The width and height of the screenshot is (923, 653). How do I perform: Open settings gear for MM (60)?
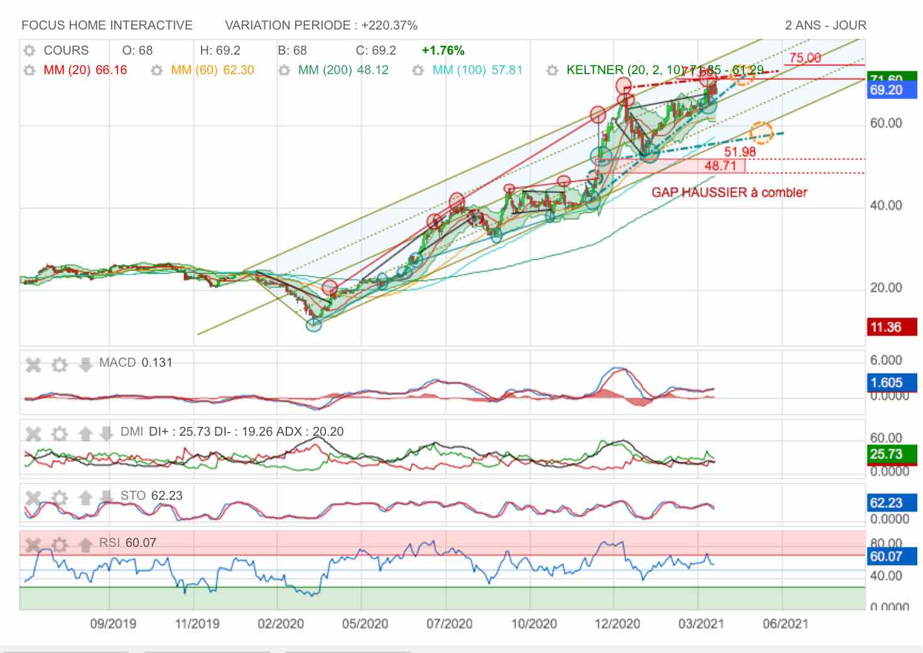(157, 70)
